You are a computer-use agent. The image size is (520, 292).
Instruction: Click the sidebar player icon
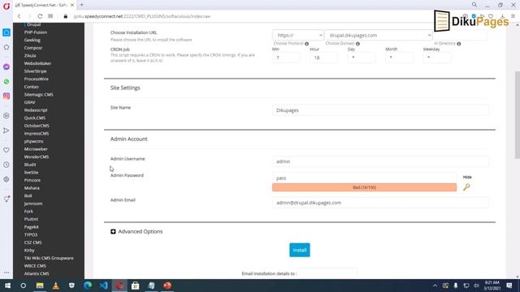[6, 116]
